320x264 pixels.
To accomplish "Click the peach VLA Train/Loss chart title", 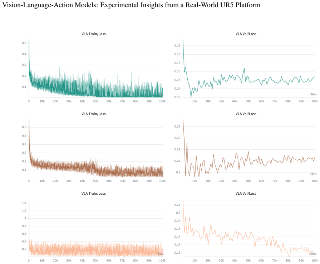I will click(x=93, y=194).
